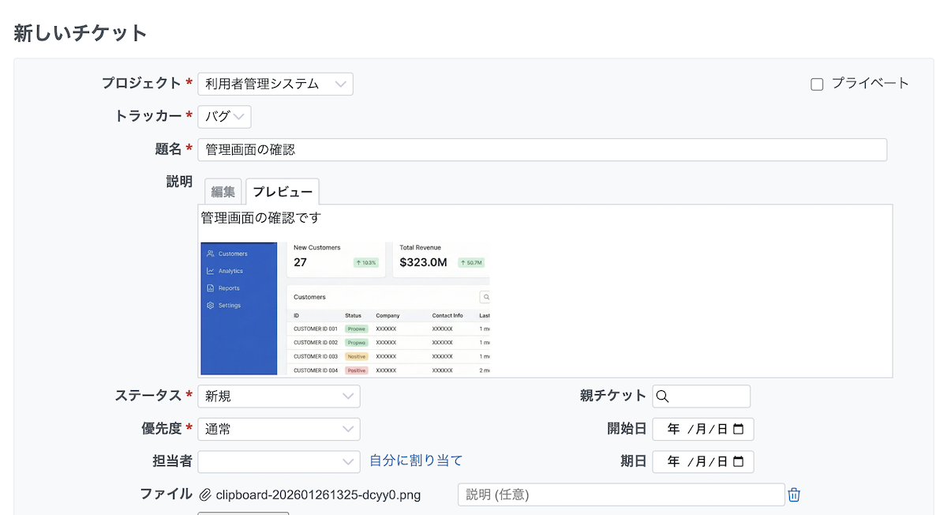The width and height of the screenshot is (947, 515).
Task: Click the paperclip icon beside attached file
Action: 205,494
